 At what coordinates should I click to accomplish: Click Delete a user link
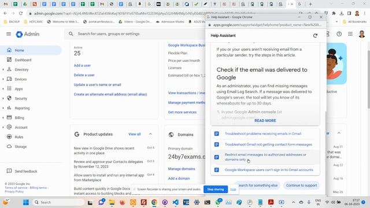[84, 75]
